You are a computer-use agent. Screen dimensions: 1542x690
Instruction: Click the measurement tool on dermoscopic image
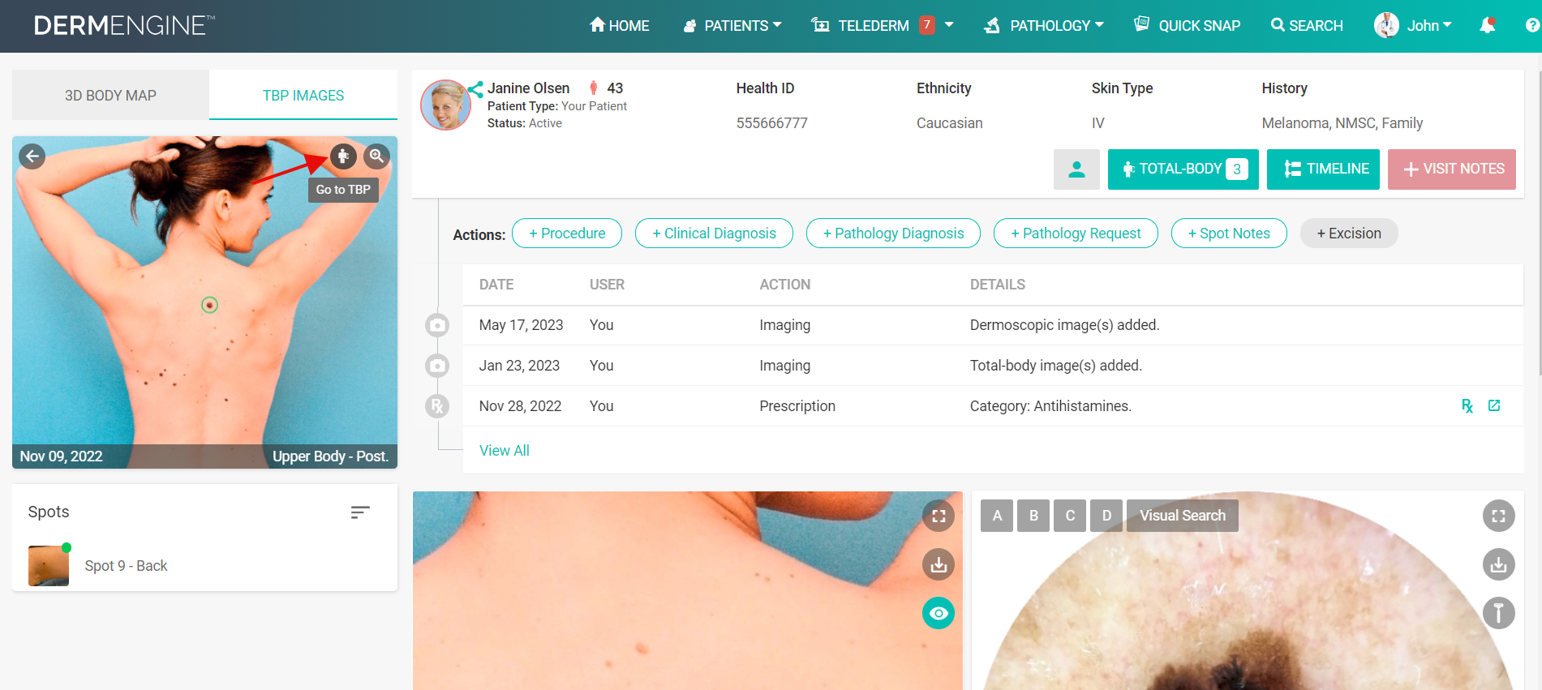tap(1499, 613)
